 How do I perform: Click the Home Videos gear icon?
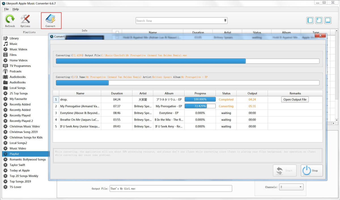pyautogui.click(x=5, y=60)
